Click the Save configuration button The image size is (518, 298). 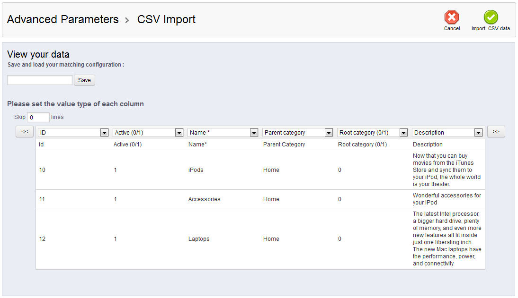click(x=84, y=80)
